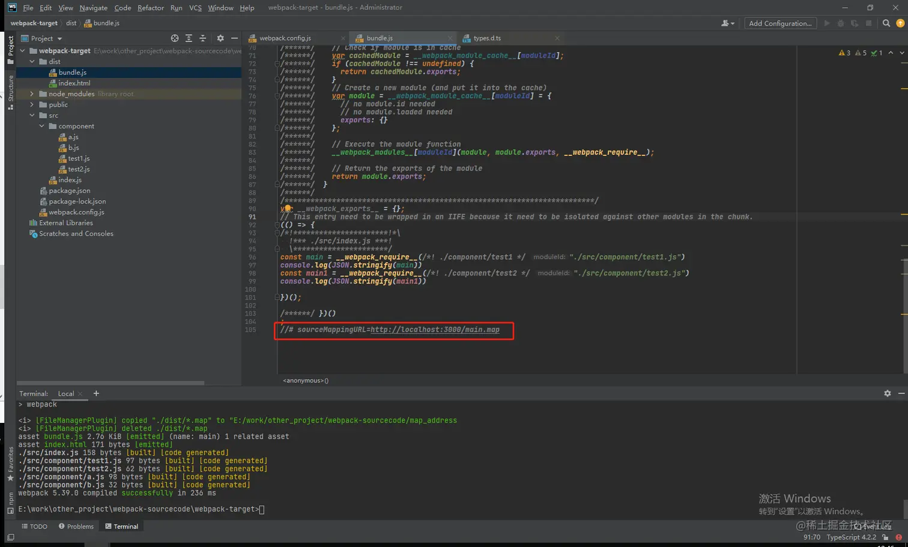Click the Stop square icon
Image resolution: width=908 pixels, height=547 pixels.
tap(868, 23)
